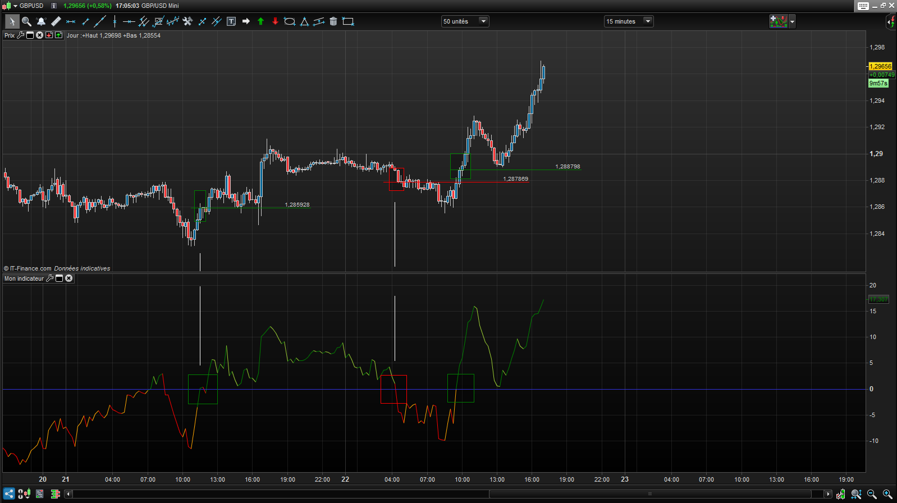
Task: Expand the side trading panel tab
Action: [891, 21]
